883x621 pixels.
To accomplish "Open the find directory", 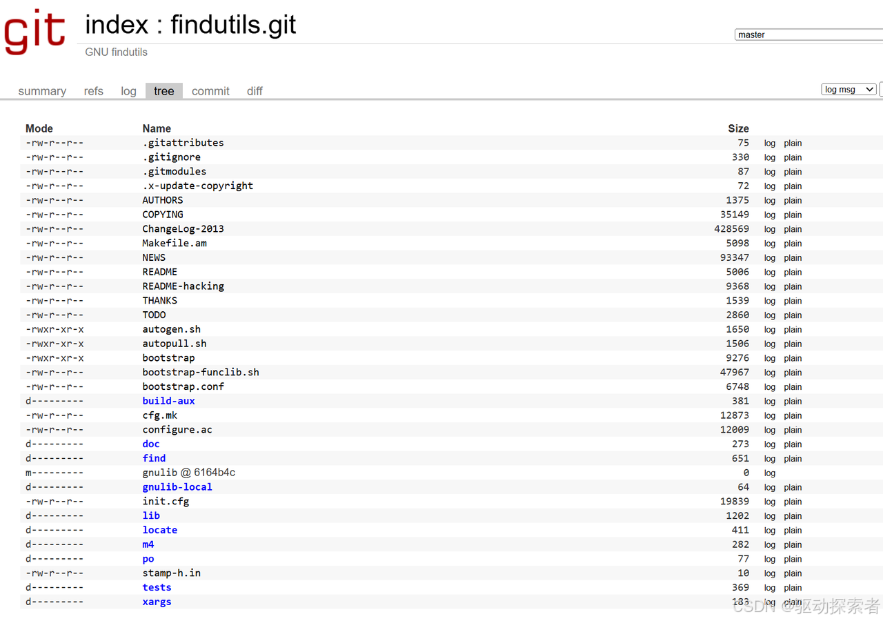I will pos(154,458).
